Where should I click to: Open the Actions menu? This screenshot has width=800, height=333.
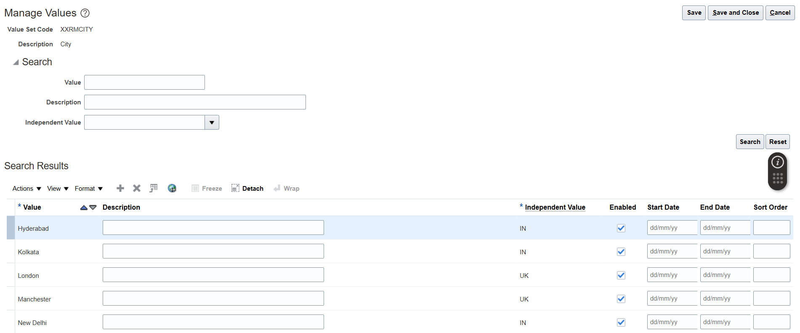point(27,189)
